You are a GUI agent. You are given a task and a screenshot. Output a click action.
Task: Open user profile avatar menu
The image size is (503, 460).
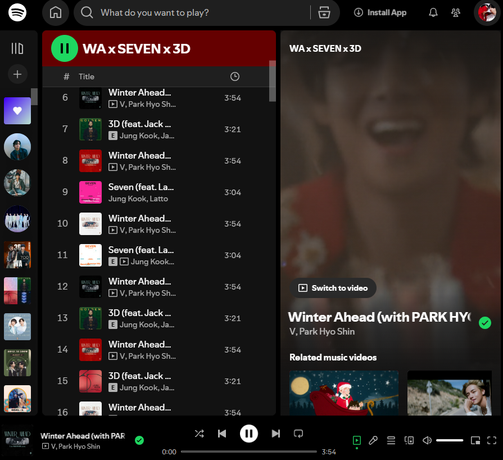tap(487, 12)
